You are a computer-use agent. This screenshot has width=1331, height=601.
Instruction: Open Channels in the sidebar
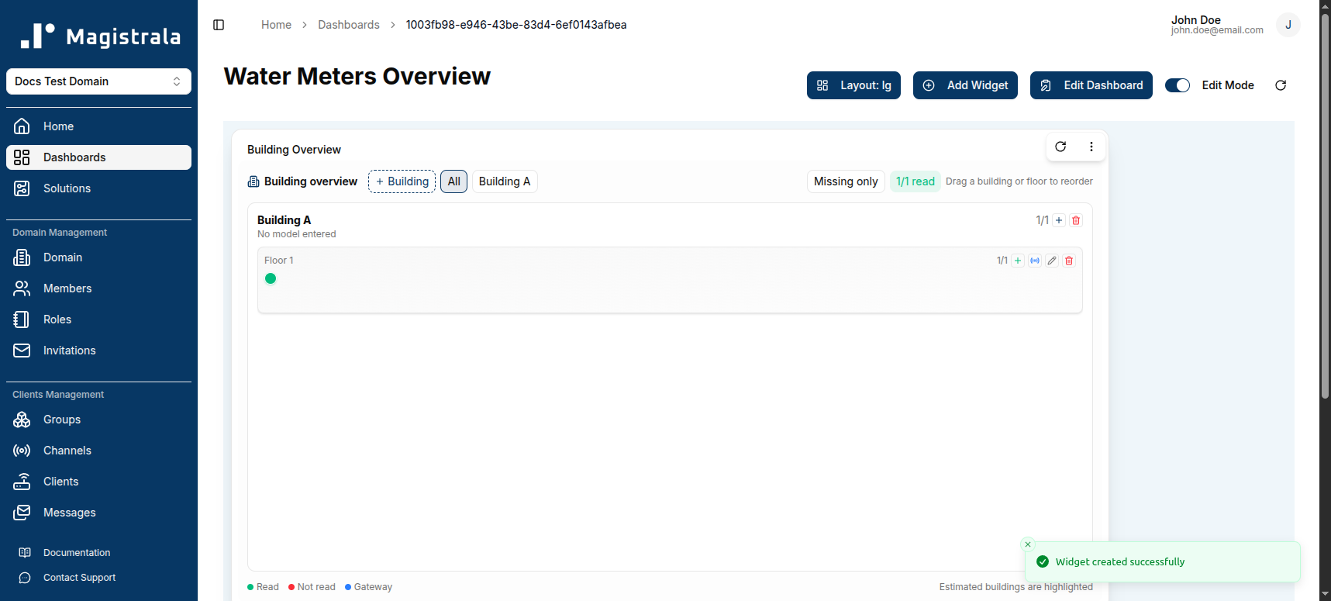(x=98, y=451)
